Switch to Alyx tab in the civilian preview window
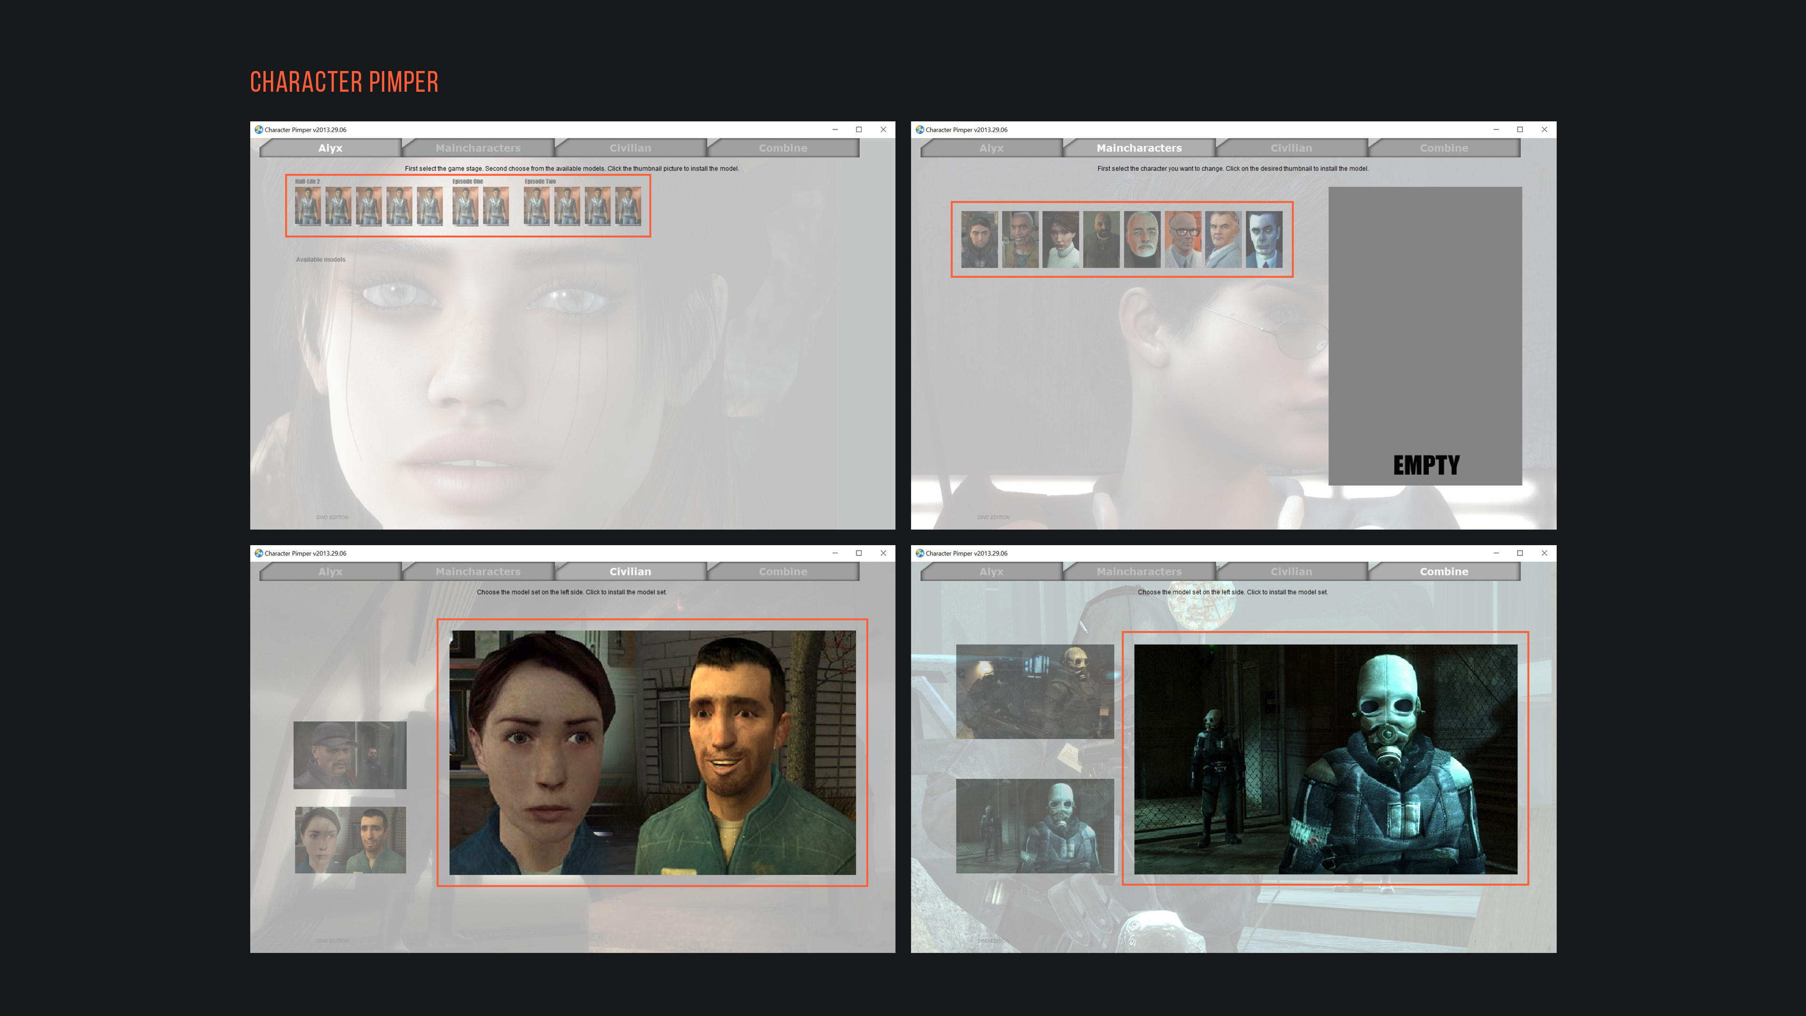Screen dimensions: 1806x1016 tap(330, 571)
